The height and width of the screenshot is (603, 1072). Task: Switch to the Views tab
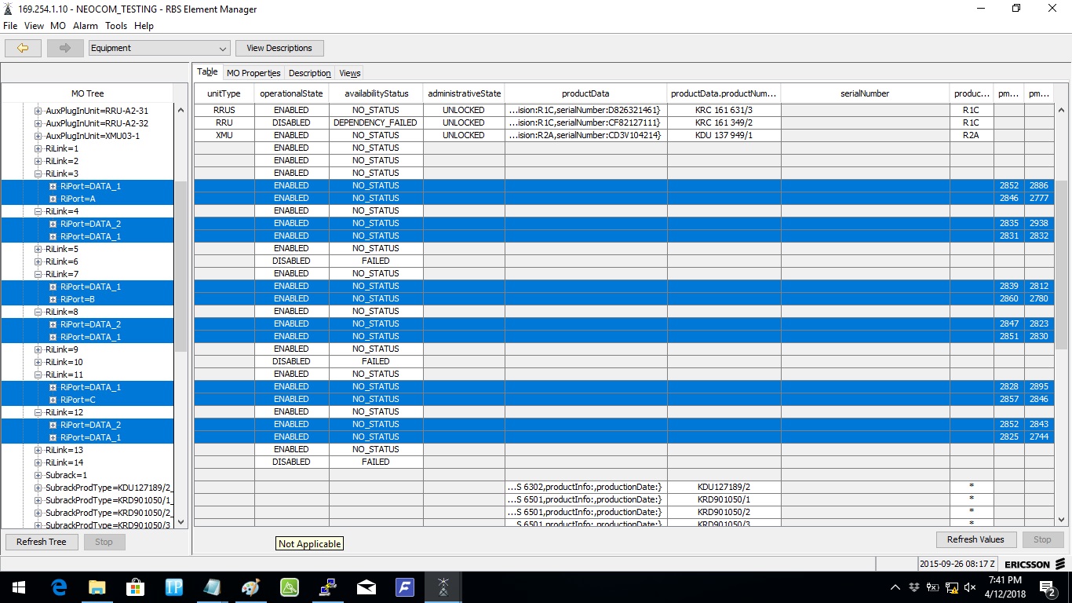(350, 73)
